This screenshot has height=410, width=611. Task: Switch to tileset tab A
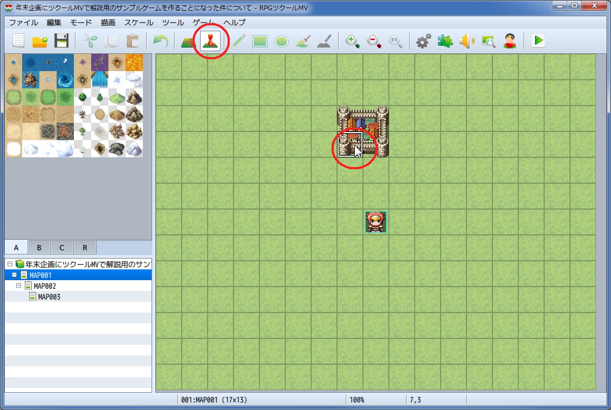click(16, 247)
